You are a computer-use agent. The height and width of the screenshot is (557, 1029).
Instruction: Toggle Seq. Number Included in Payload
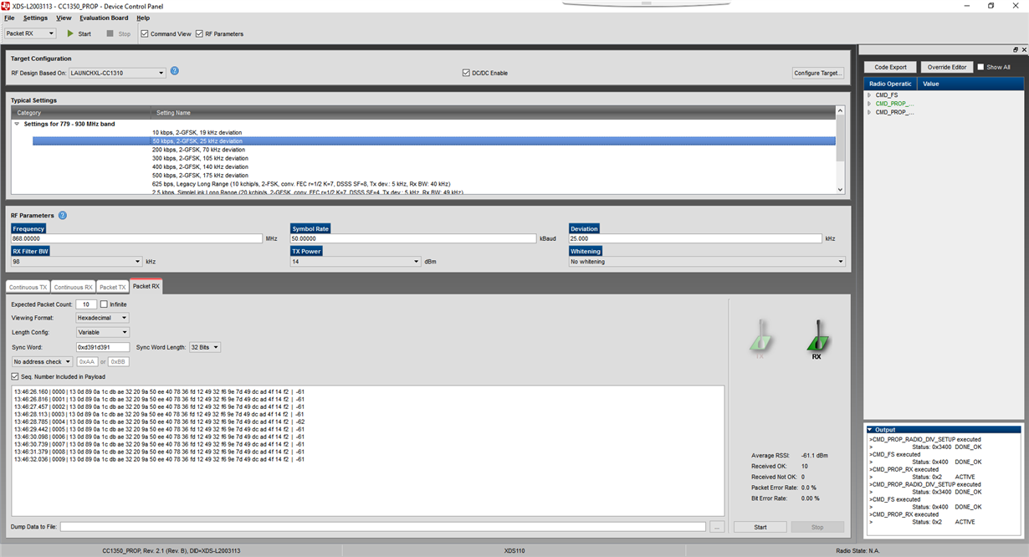coord(15,376)
